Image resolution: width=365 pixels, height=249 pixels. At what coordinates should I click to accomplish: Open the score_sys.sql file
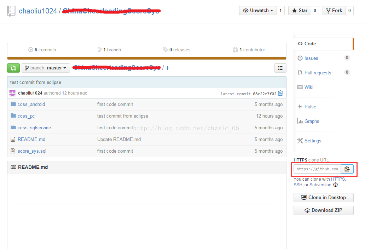pyautogui.click(x=32, y=151)
